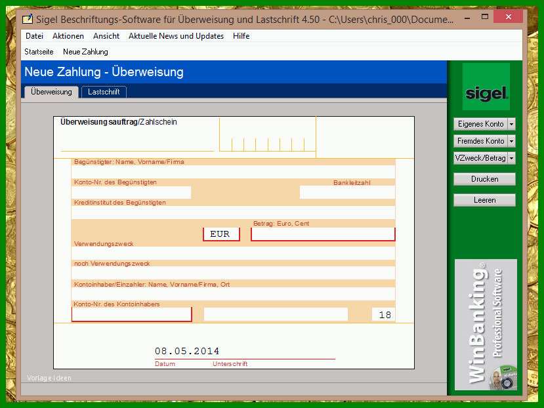544x408 pixels.
Task: Click the field showing 18
Action: [x=383, y=314]
